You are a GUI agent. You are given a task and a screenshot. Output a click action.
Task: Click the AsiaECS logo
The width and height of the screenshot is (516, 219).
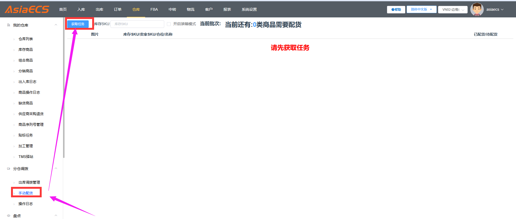[x=27, y=9]
